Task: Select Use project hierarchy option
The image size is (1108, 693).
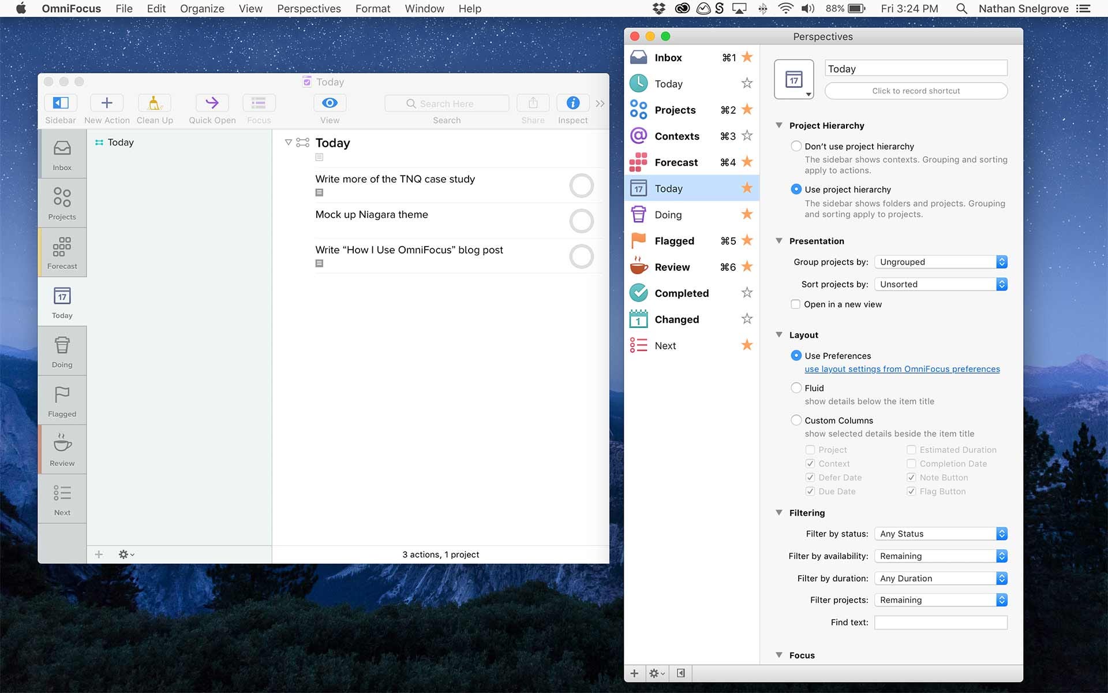Action: tap(796, 189)
